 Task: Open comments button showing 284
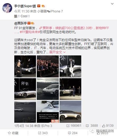[x=73, y=133]
